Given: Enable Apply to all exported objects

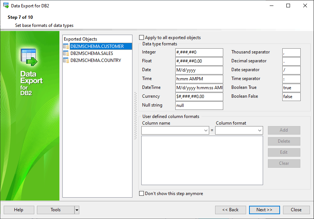Looking at the screenshot, I should click(142, 38).
